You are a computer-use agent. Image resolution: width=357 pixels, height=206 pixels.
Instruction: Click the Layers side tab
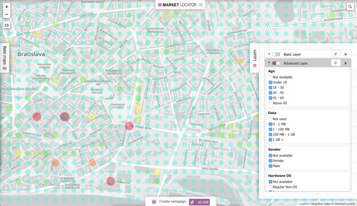254,58
